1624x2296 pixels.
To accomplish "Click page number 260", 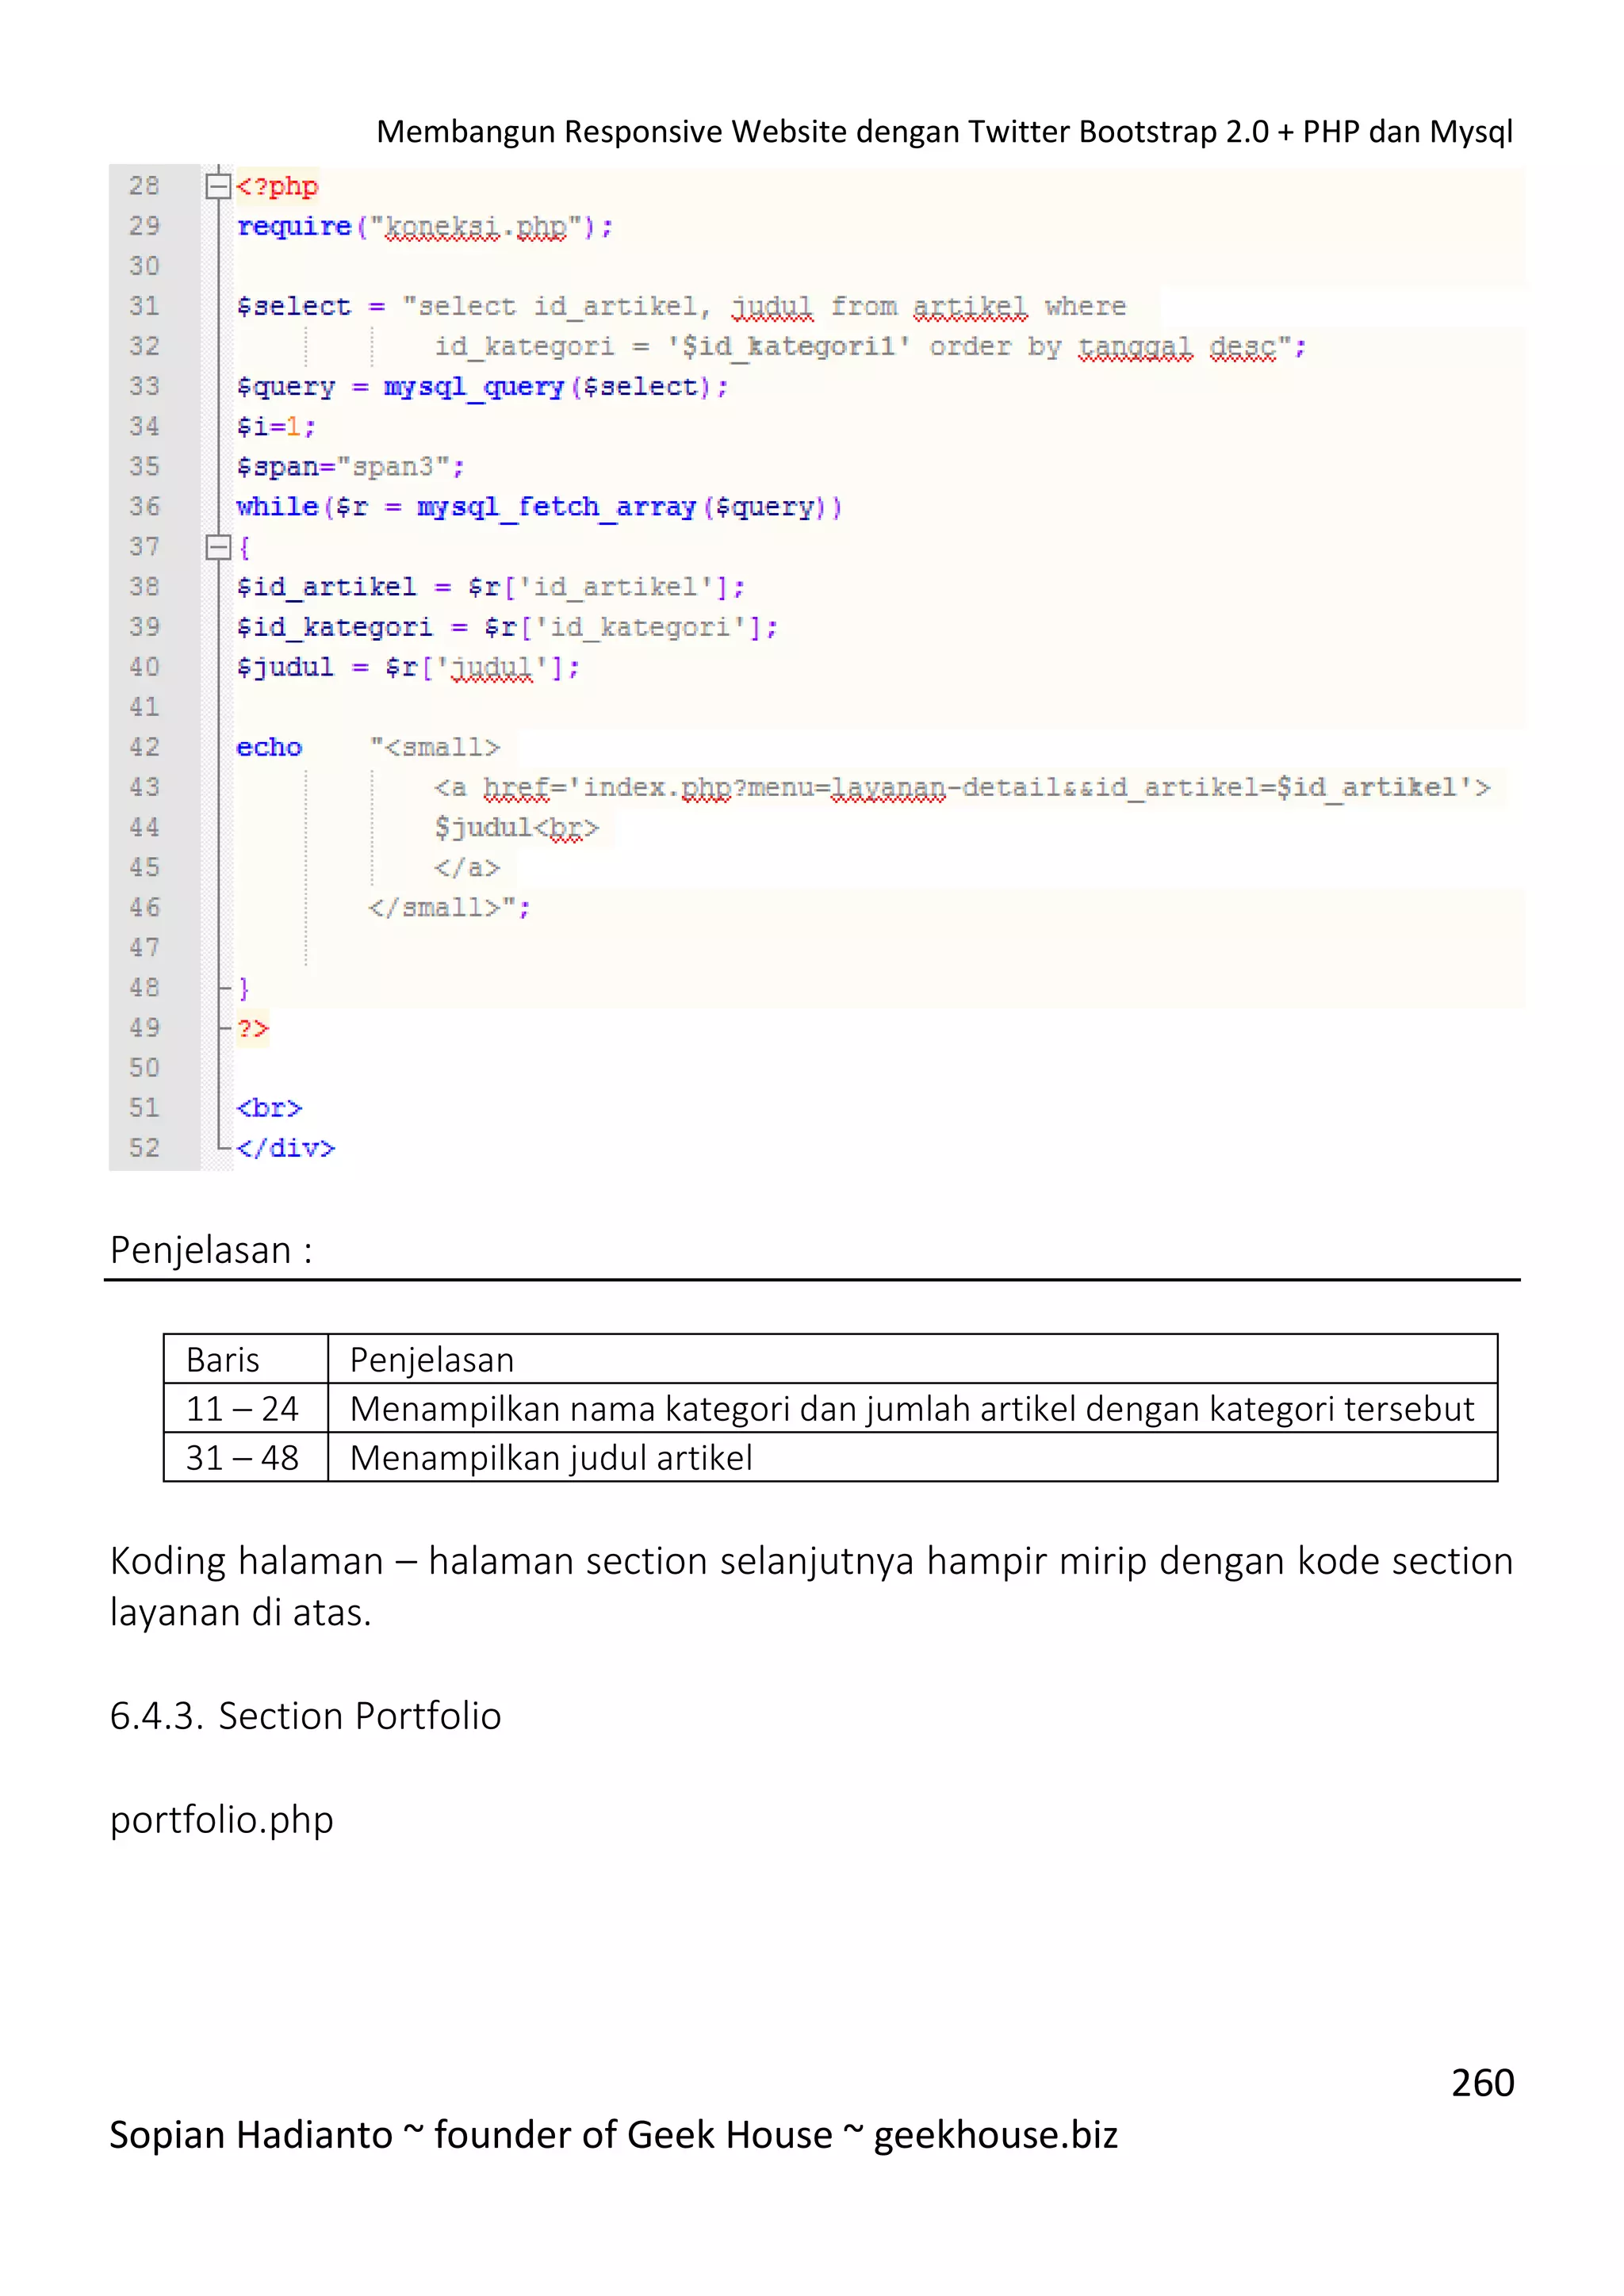I will (1482, 2082).
